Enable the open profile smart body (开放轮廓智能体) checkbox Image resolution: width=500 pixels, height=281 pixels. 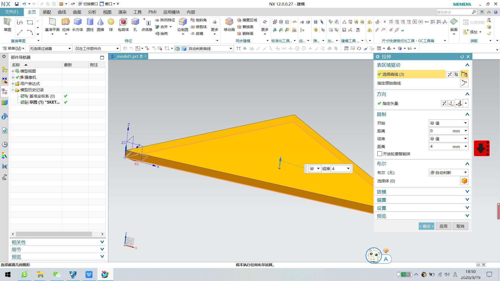[380, 154]
